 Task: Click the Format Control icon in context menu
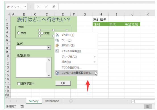[x=57, y=73]
